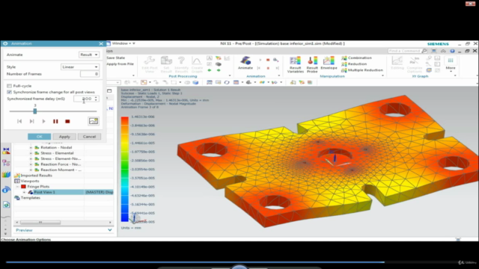Viewport: 479px width, 269px height.
Task: Pause the animation in the dialog
Action: click(x=55, y=121)
